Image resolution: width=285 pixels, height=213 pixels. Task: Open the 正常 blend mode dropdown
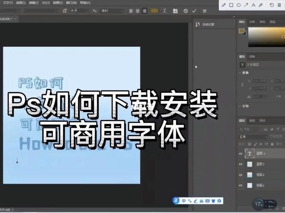(x=253, y=137)
